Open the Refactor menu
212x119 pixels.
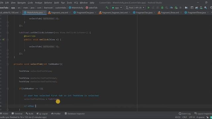pos(48,3)
